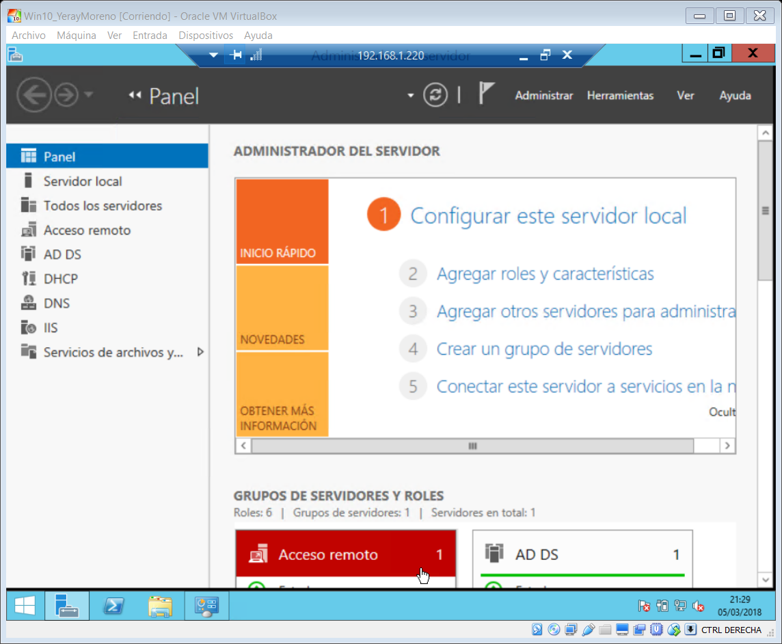Image resolution: width=782 pixels, height=644 pixels.
Task: Click the AD DS sidebar icon
Action: click(29, 254)
